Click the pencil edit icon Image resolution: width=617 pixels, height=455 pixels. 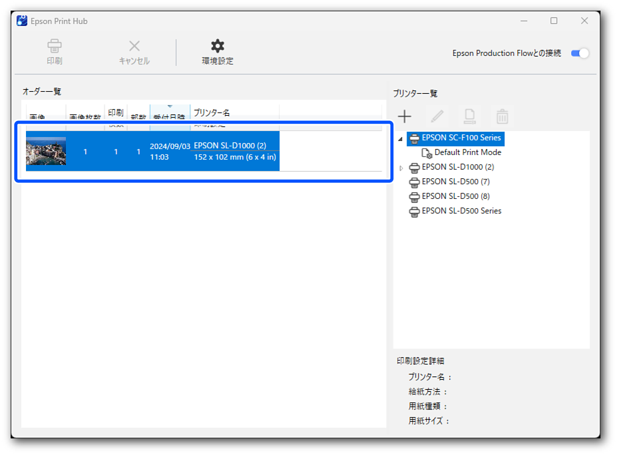[x=437, y=116]
